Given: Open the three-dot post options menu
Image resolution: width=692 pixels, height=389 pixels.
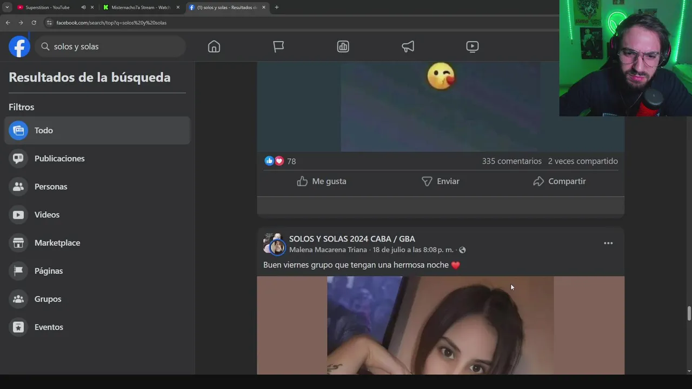Looking at the screenshot, I should (608, 243).
